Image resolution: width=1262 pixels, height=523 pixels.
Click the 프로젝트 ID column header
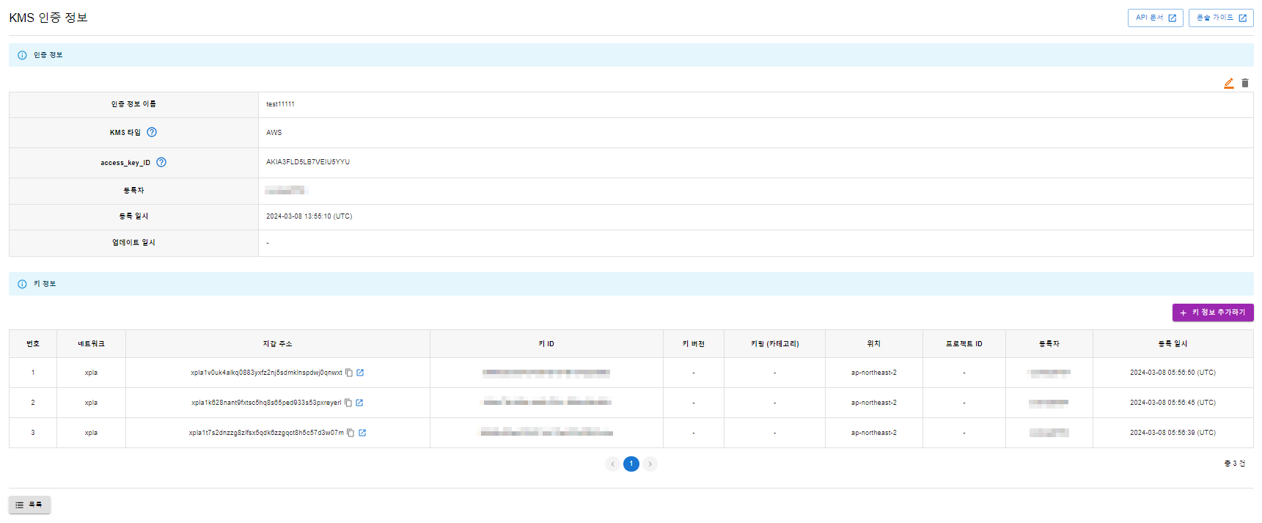tap(964, 344)
